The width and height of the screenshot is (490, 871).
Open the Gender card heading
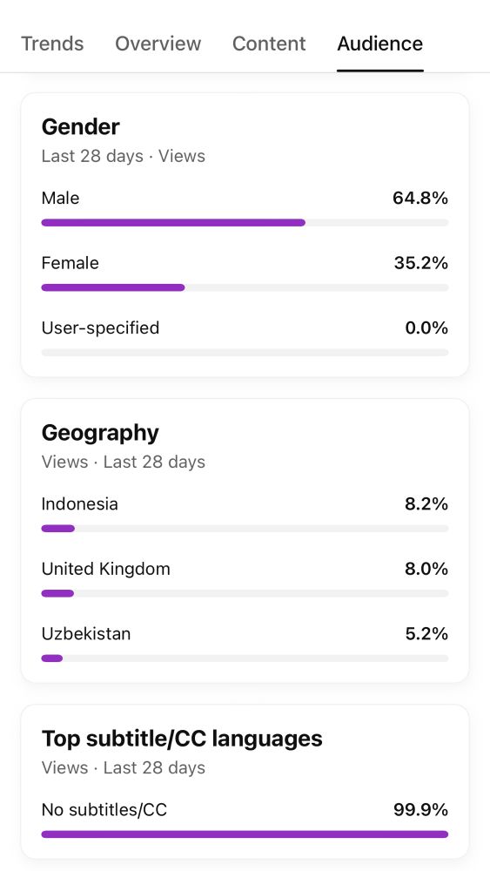(x=80, y=127)
